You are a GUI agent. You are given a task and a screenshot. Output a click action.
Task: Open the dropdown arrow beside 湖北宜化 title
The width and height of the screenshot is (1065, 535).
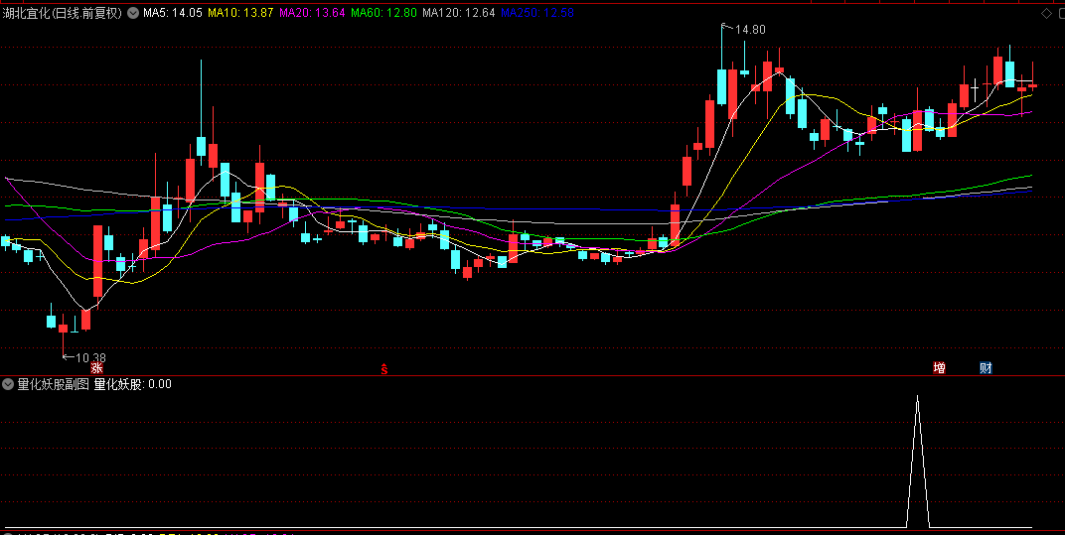(x=133, y=12)
